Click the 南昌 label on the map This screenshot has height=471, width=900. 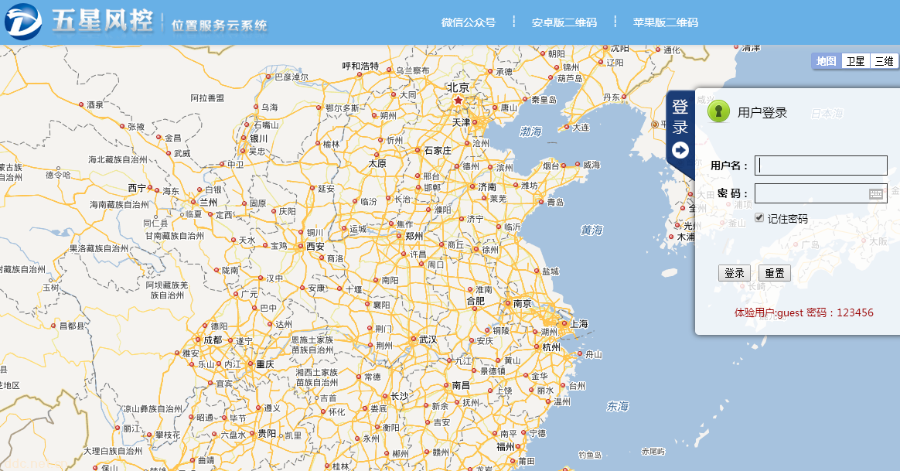click(461, 385)
